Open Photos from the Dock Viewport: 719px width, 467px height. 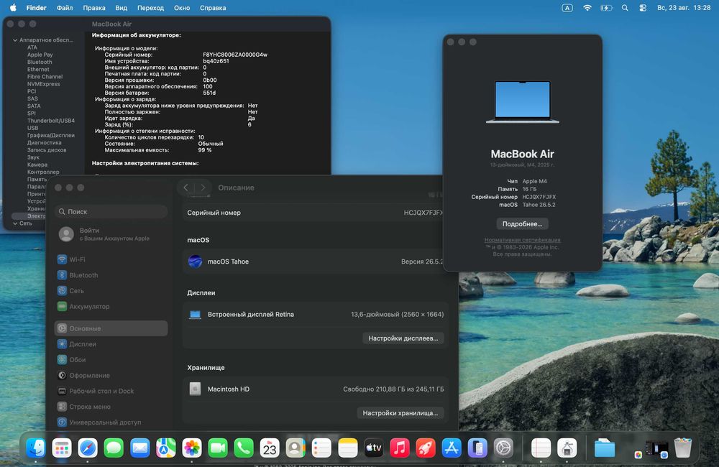192,448
